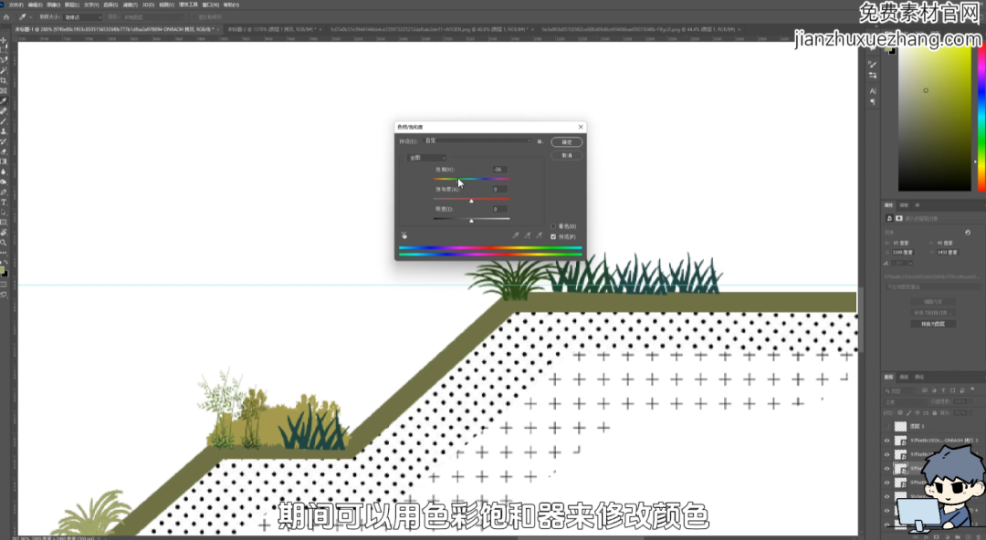
Task: Click the 明度 lightness slider handle
Action: (x=471, y=221)
